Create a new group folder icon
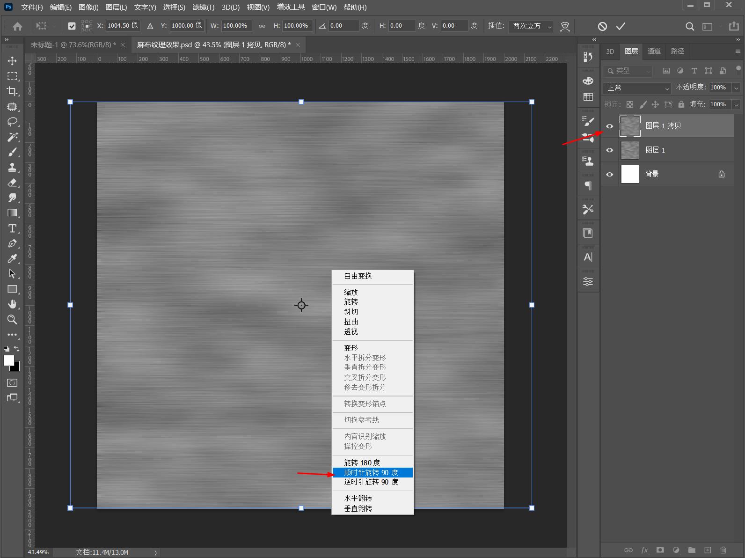This screenshot has width=745, height=558. click(x=692, y=550)
